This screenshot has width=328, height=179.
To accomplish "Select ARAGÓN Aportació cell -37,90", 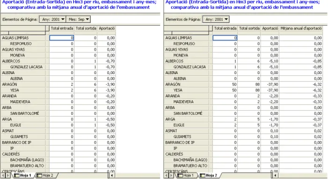I will 270,84.
